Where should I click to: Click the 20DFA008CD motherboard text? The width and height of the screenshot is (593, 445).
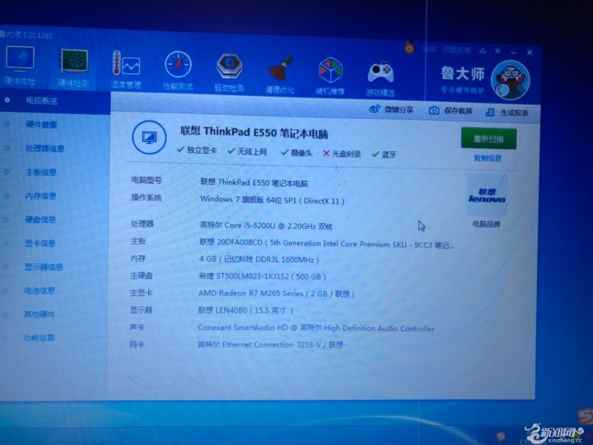327,244
